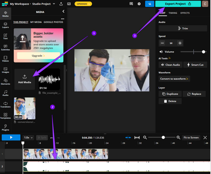This screenshot has width=211, height=174.
Task: Click the Smart Cut button
Action: coord(195,65)
